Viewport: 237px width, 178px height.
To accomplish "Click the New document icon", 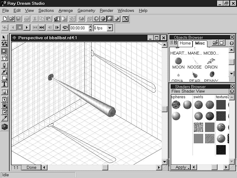I will coord(5,19).
